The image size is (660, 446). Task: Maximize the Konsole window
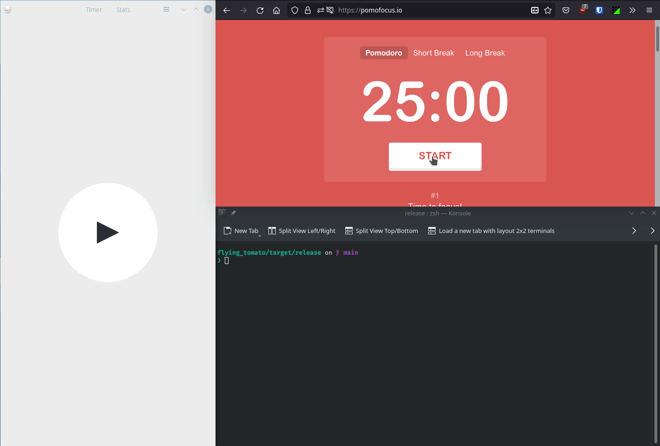click(x=643, y=213)
